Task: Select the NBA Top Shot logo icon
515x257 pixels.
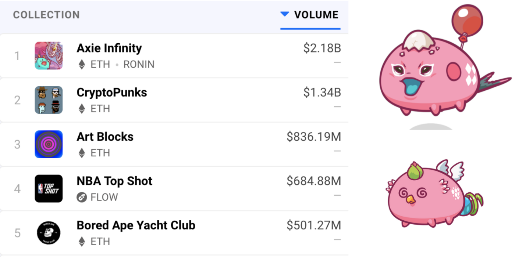Action: click(x=49, y=189)
